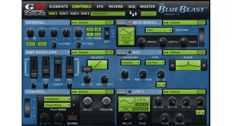232x126 pixels.
Task: Click the Delay knob in Control panel
Action: [87, 101]
